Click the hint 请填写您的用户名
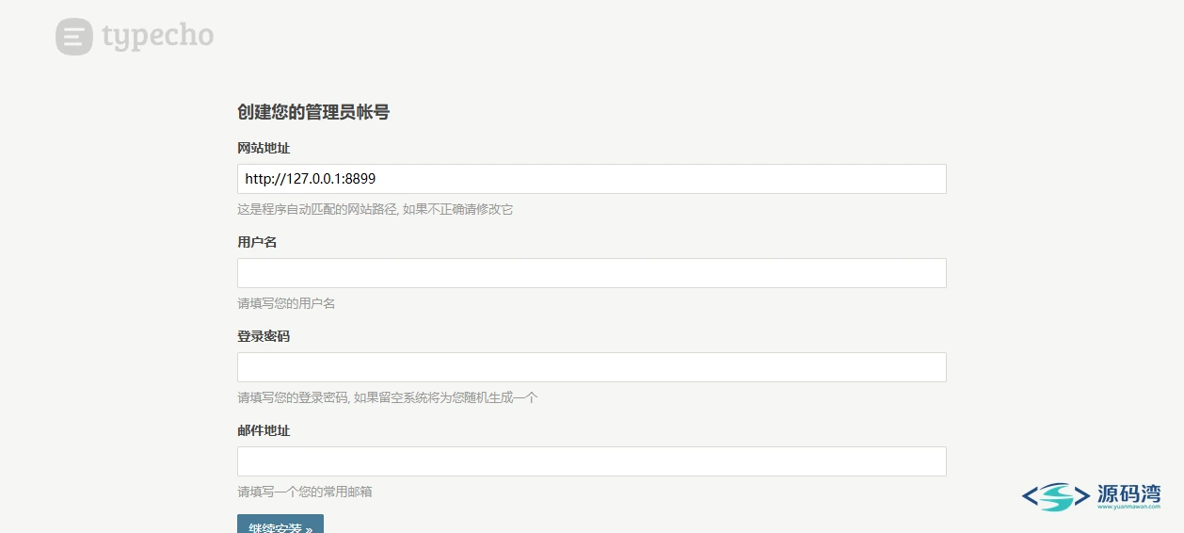Screen dimensions: 1184x533 (x=286, y=303)
